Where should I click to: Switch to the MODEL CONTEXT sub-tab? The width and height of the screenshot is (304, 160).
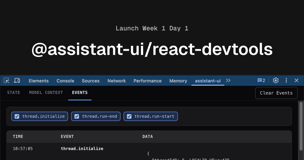click(x=46, y=93)
